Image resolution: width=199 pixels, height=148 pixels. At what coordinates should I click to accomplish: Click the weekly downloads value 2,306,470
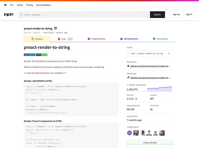click(x=132, y=89)
